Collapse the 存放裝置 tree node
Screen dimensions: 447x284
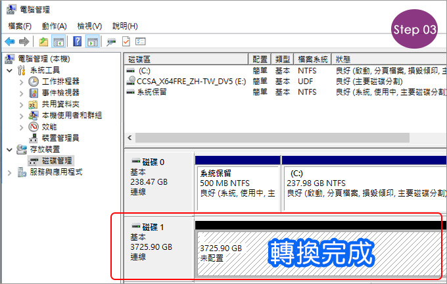(x=10, y=150)
